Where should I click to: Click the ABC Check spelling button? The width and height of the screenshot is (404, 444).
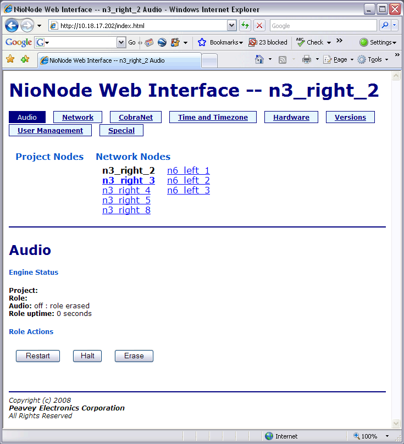click(x=309, y=42)
